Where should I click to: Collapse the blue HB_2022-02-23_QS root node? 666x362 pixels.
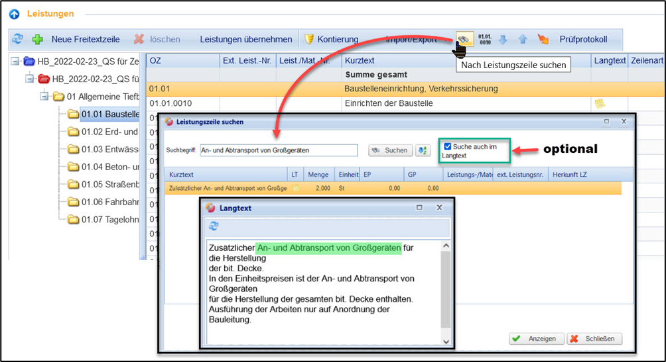tap(16, 62)
